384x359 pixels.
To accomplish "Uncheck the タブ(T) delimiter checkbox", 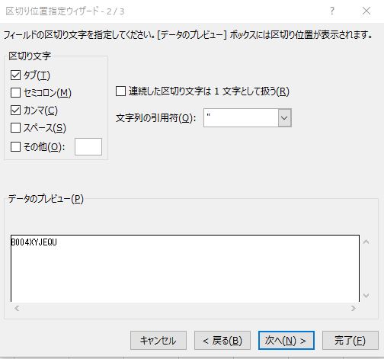I will 15,75.
